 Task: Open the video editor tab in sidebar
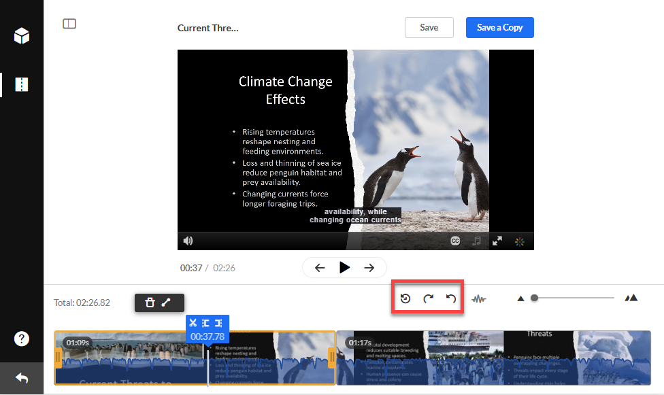[22, 85]
